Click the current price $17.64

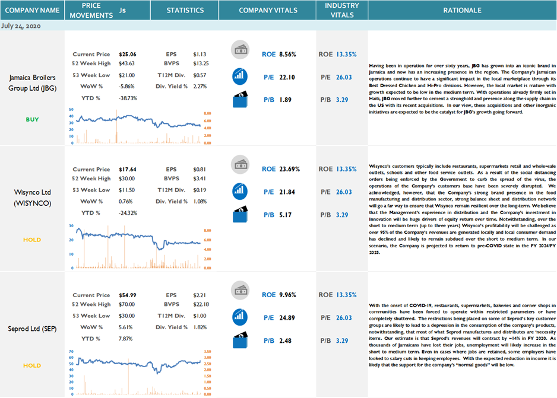pyautogui.click(x=128, y=170)
